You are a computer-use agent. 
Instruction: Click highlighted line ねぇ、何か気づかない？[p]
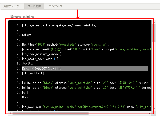coord(85,68)
